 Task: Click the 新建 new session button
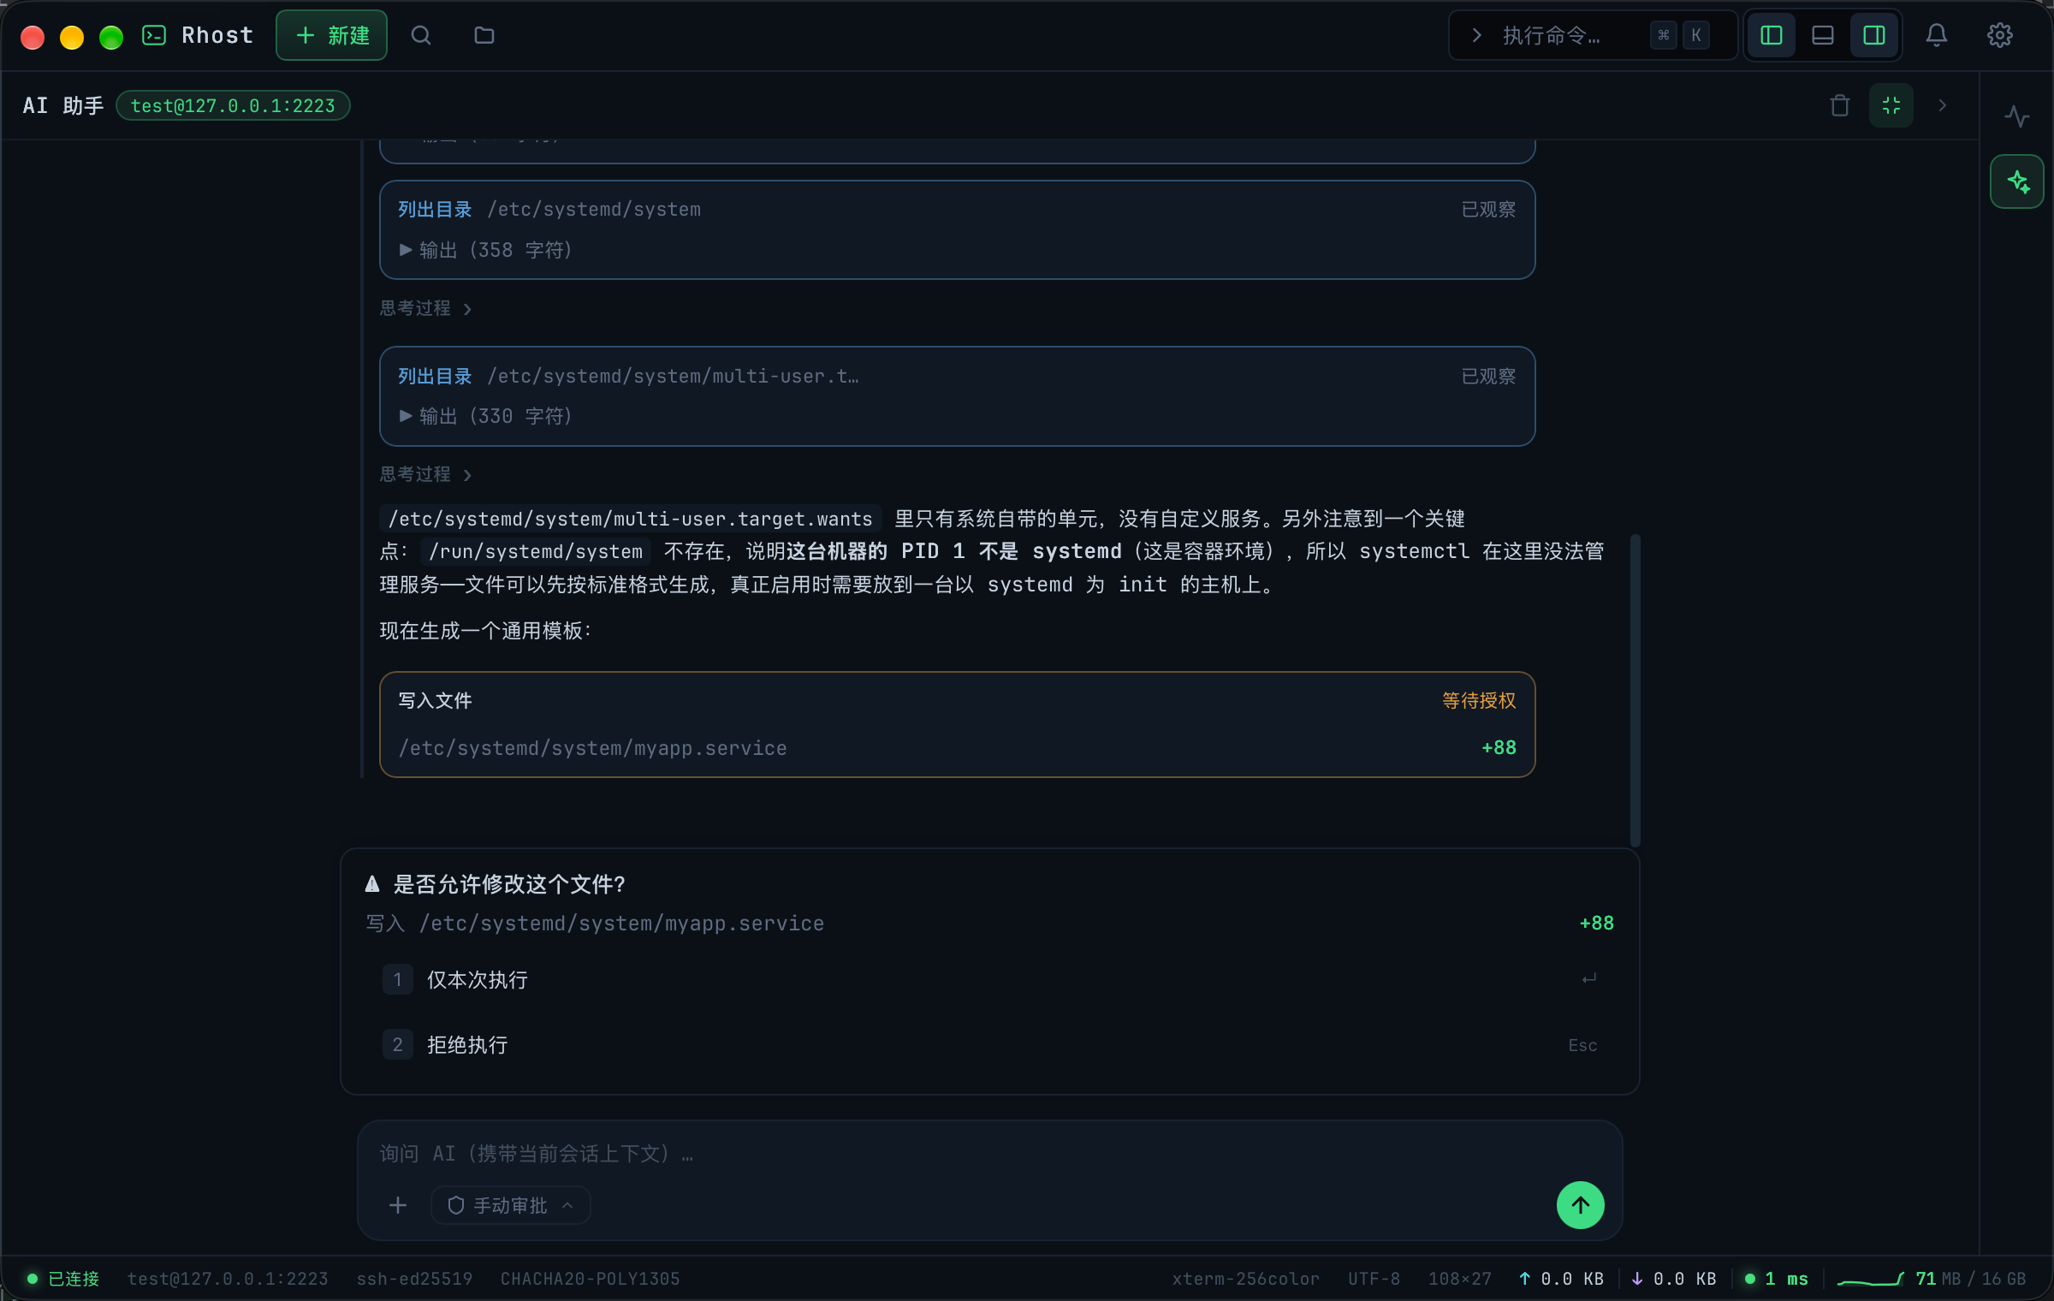point(331,35)
